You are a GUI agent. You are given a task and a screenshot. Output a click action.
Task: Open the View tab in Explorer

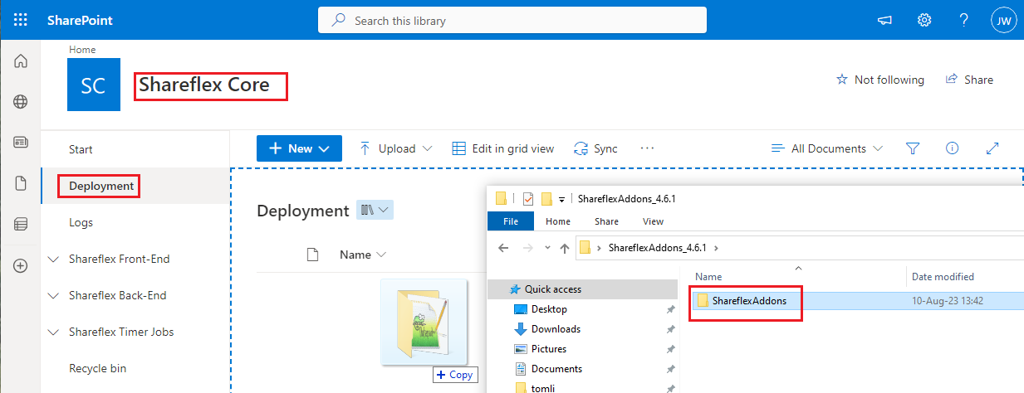(653, 221)
